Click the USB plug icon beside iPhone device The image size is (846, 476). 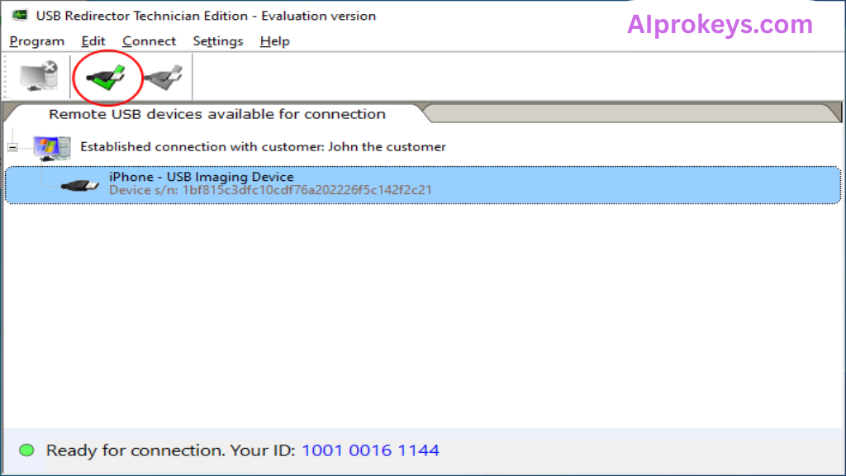[x=80, y=185]
